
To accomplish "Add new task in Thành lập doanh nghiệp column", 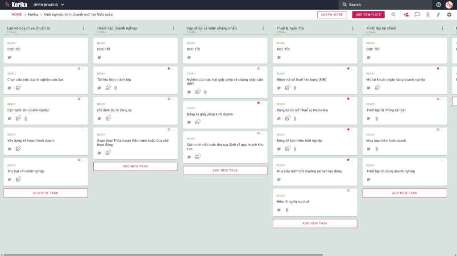I will tap(135, 167).
